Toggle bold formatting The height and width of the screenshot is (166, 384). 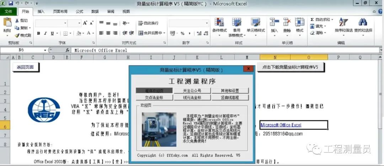[x=39, y=33]
